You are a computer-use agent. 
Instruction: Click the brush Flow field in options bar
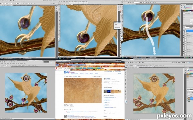click(151, 2)
